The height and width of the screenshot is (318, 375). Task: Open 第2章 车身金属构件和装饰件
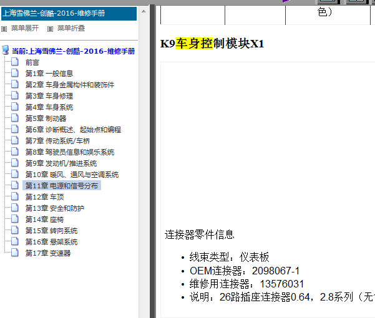pos(70,85)
